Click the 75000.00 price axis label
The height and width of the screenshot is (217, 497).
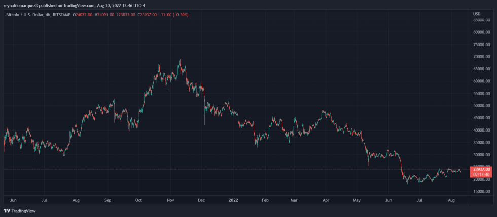pos(482,45)
